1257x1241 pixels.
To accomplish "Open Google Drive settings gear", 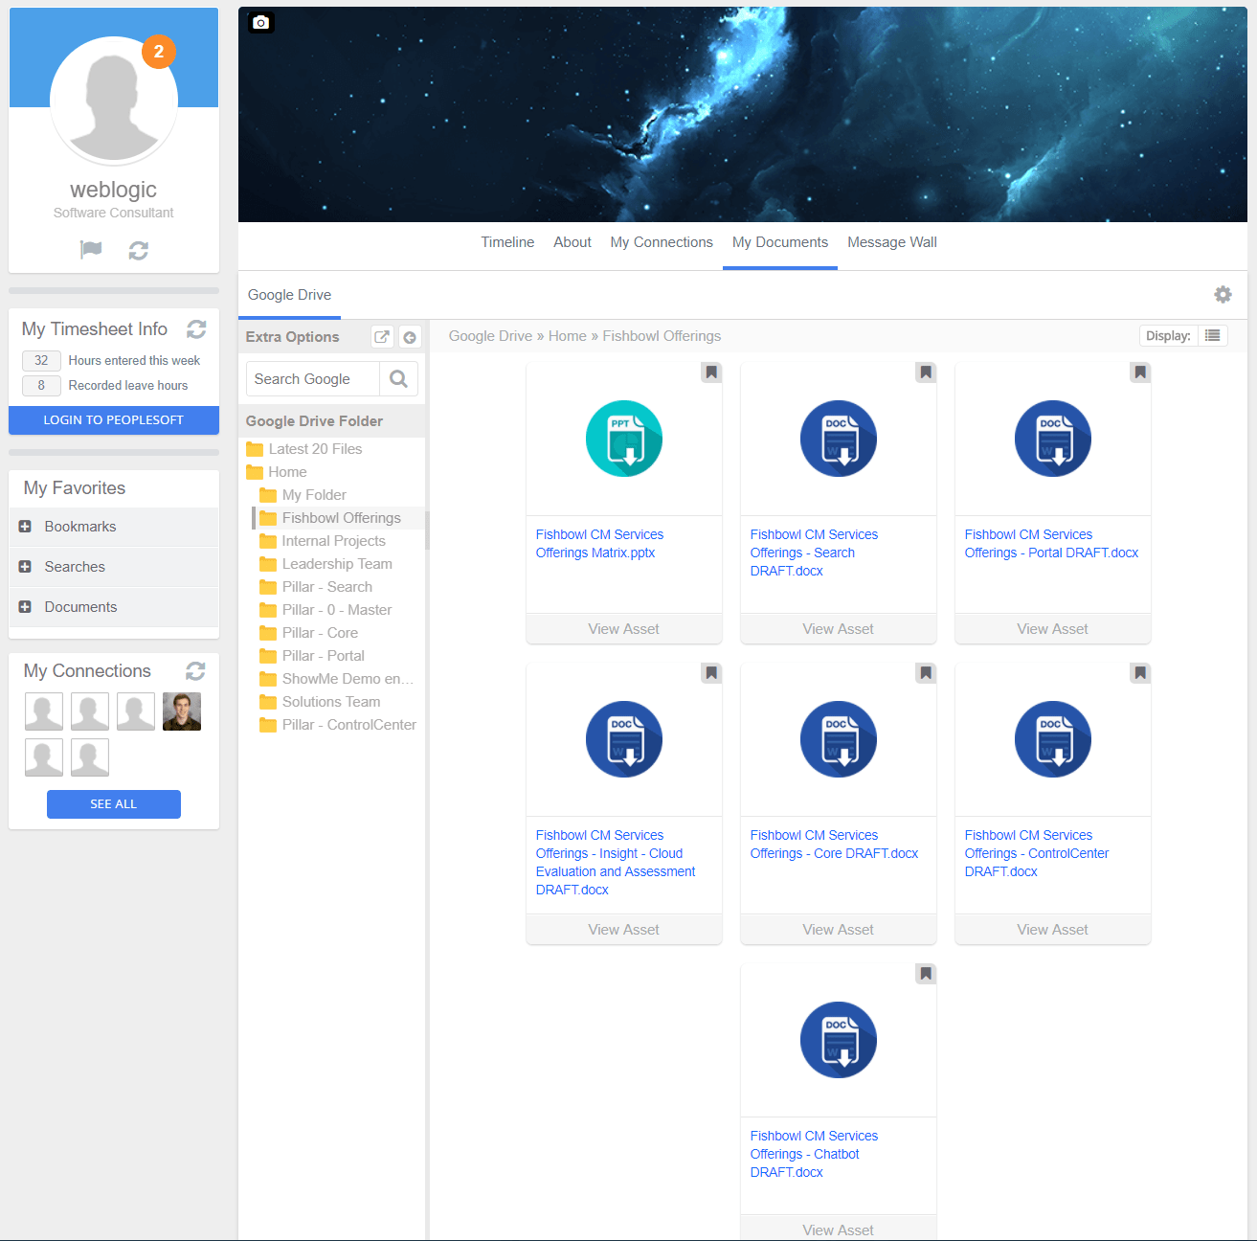I will [1223, 295].
